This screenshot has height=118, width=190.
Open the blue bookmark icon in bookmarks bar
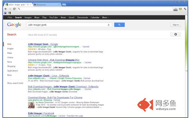tap(5, 13)
